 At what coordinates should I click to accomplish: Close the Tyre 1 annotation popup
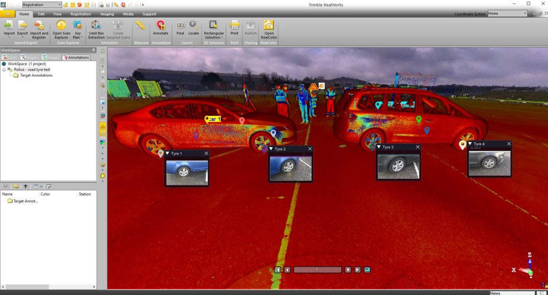[x=206, y=153]
